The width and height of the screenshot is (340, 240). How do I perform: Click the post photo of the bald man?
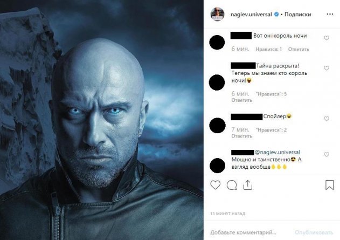[x=102, y=120]
